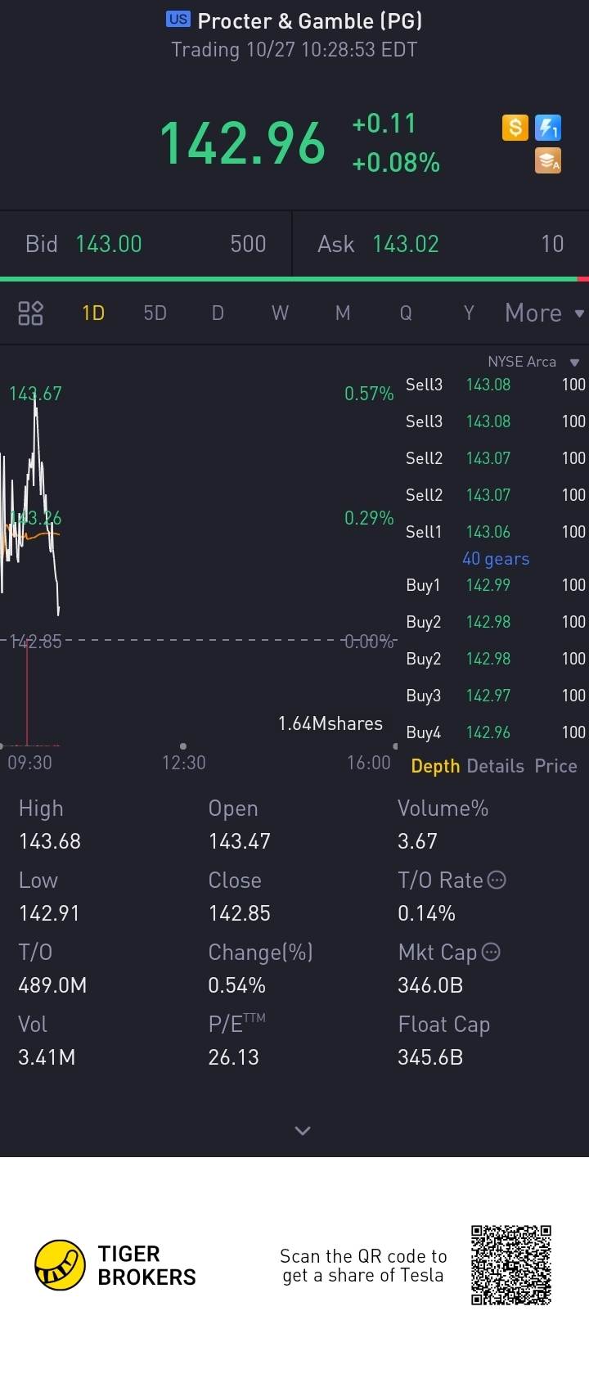The image size is (589, 1374).
Task: Tap the 0.57% chart scale label
Action: point(369,394)
